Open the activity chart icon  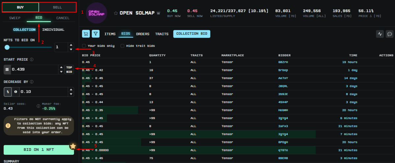point(380,34)
